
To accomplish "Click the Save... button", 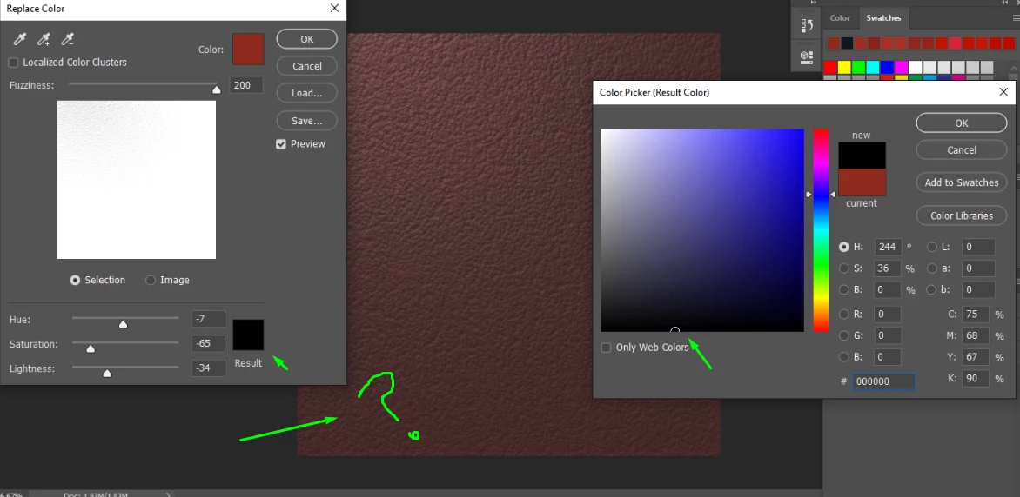I will [x=307, y=121].
